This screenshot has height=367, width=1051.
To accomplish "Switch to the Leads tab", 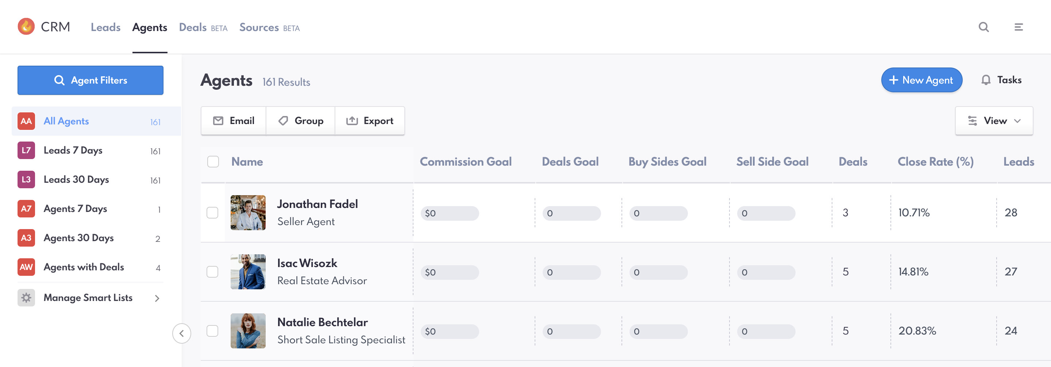I will [x=106, y=27].
